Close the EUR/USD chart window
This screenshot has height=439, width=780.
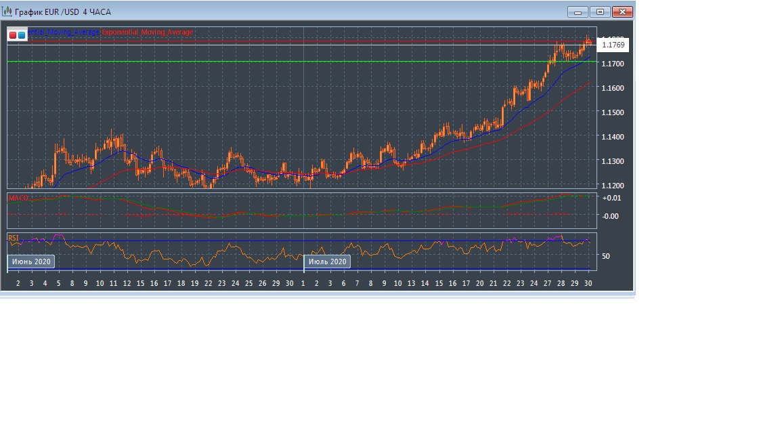(622, 12)
